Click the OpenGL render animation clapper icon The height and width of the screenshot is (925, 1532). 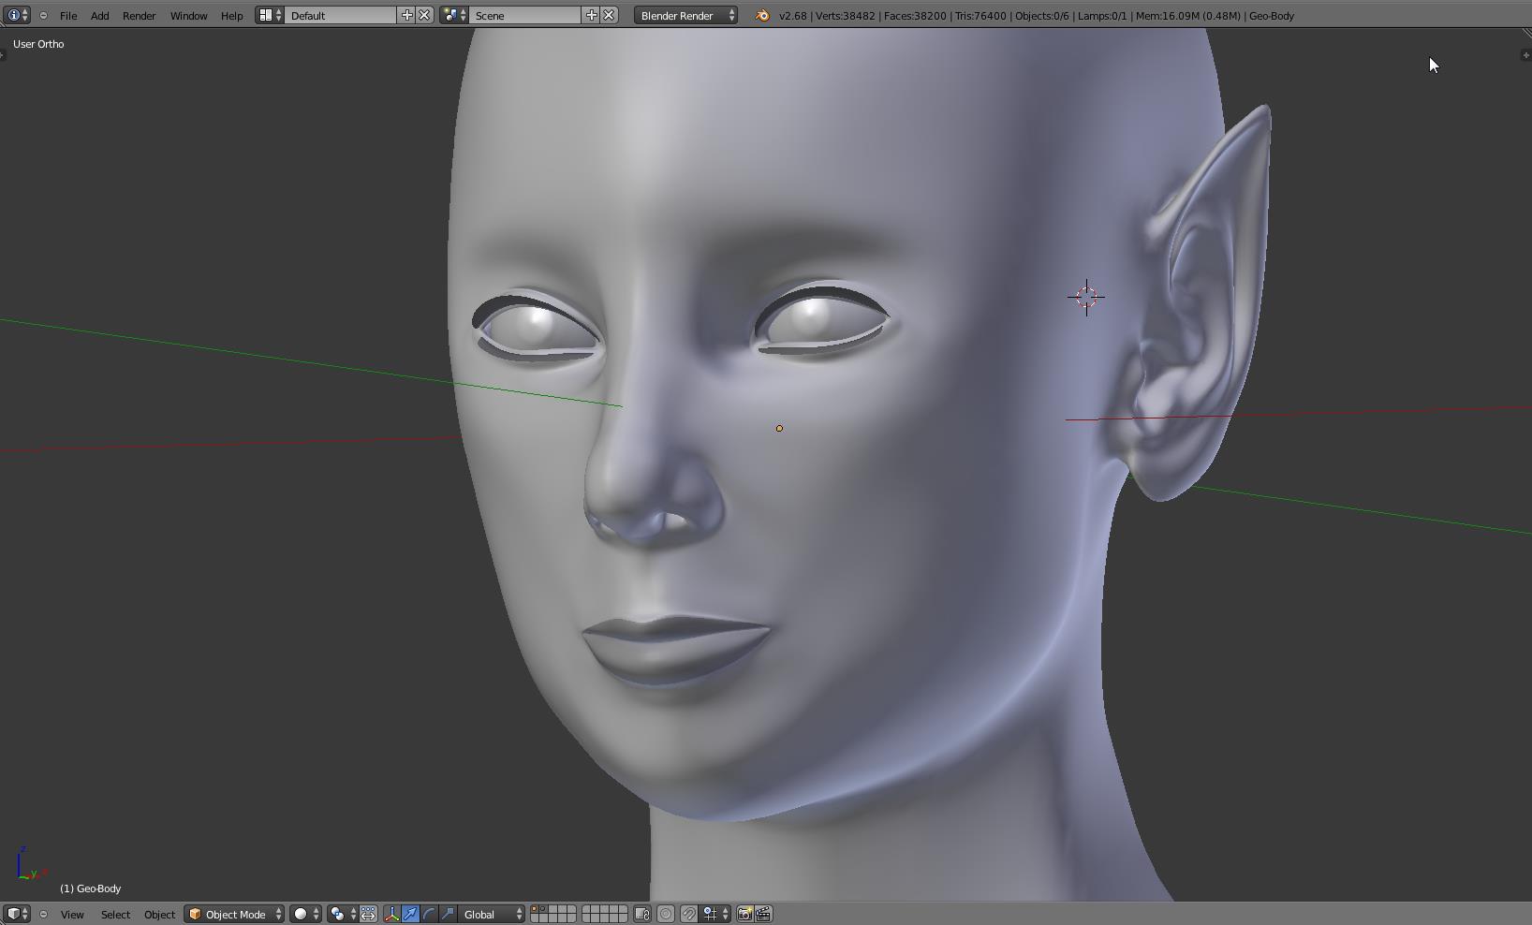(763, 914)
